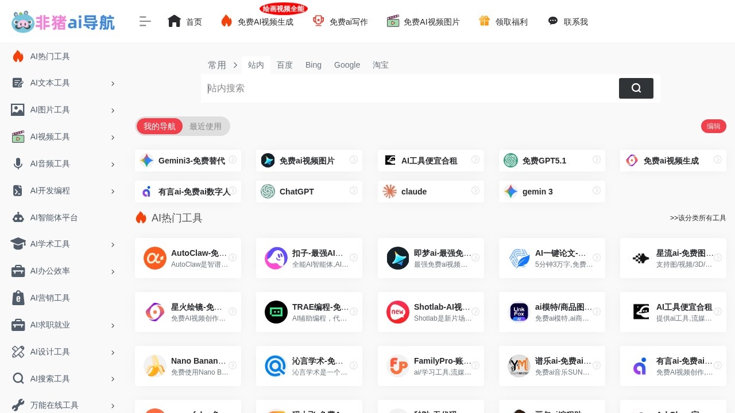735x413 pixels.
Task: Click the Nano Banana banana icon
Action: click(154, 365)
